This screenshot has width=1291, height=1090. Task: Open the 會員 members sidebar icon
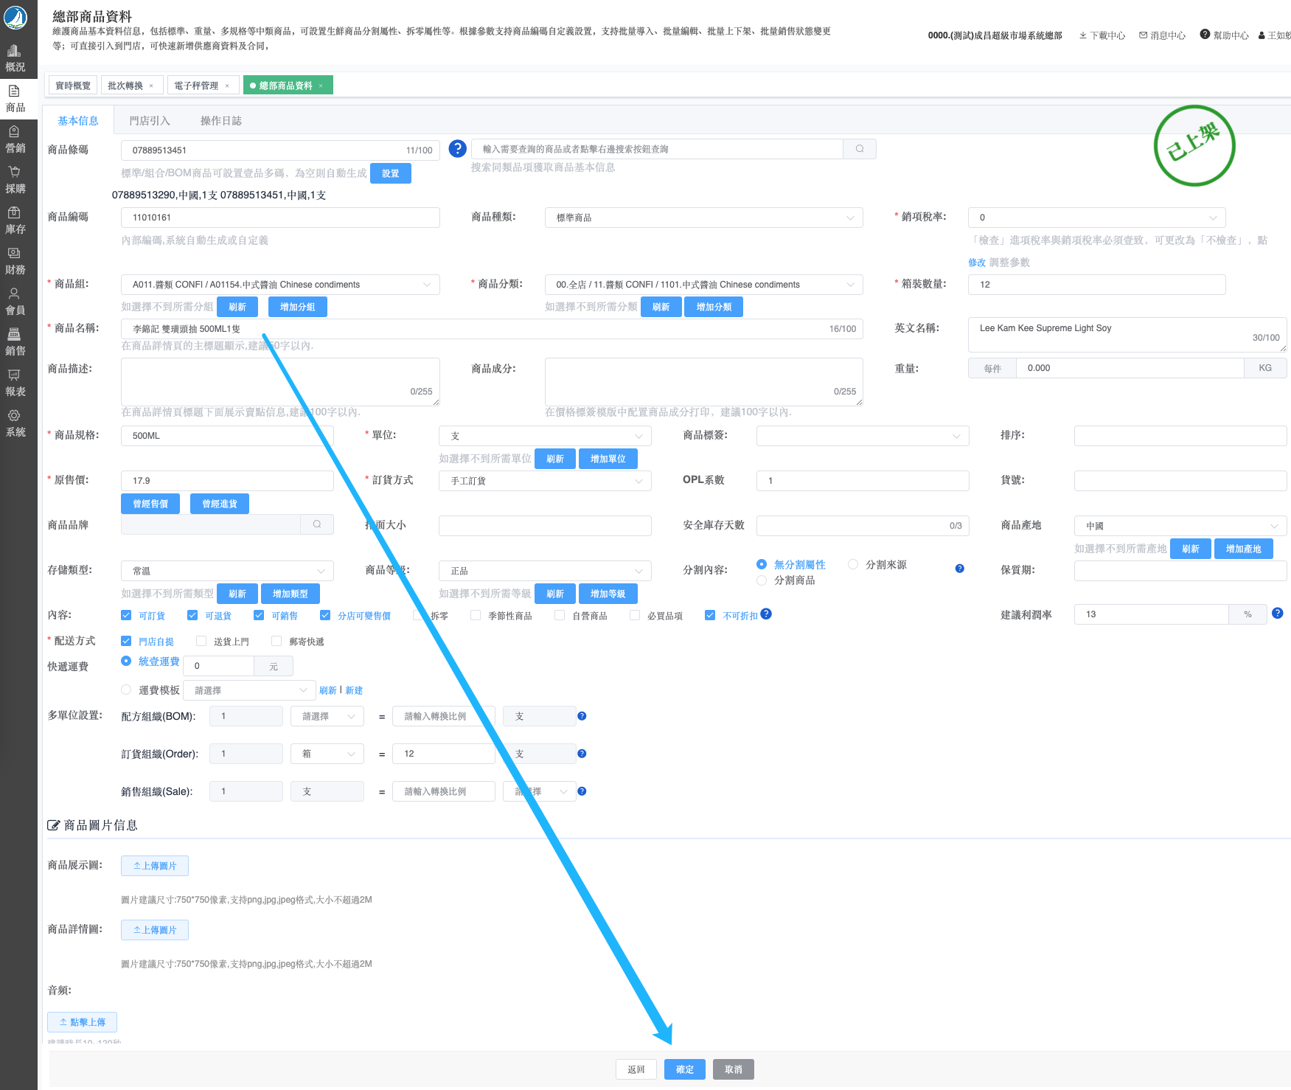pyautogui.click(x=15, y=302)
